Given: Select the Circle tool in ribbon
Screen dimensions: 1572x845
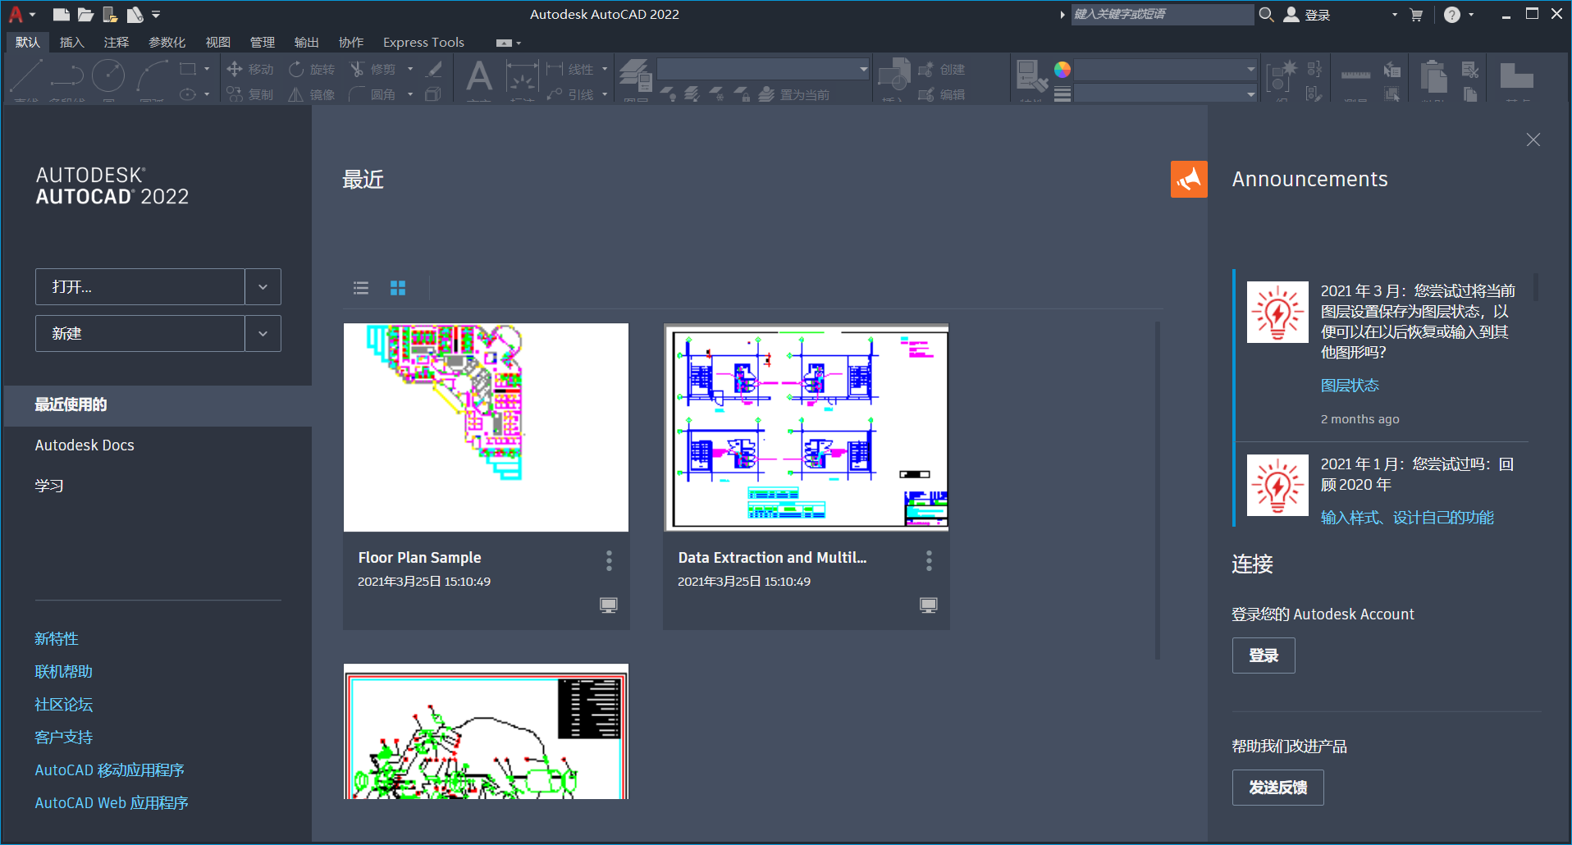Looking at the screenshot, I should 108,75.
